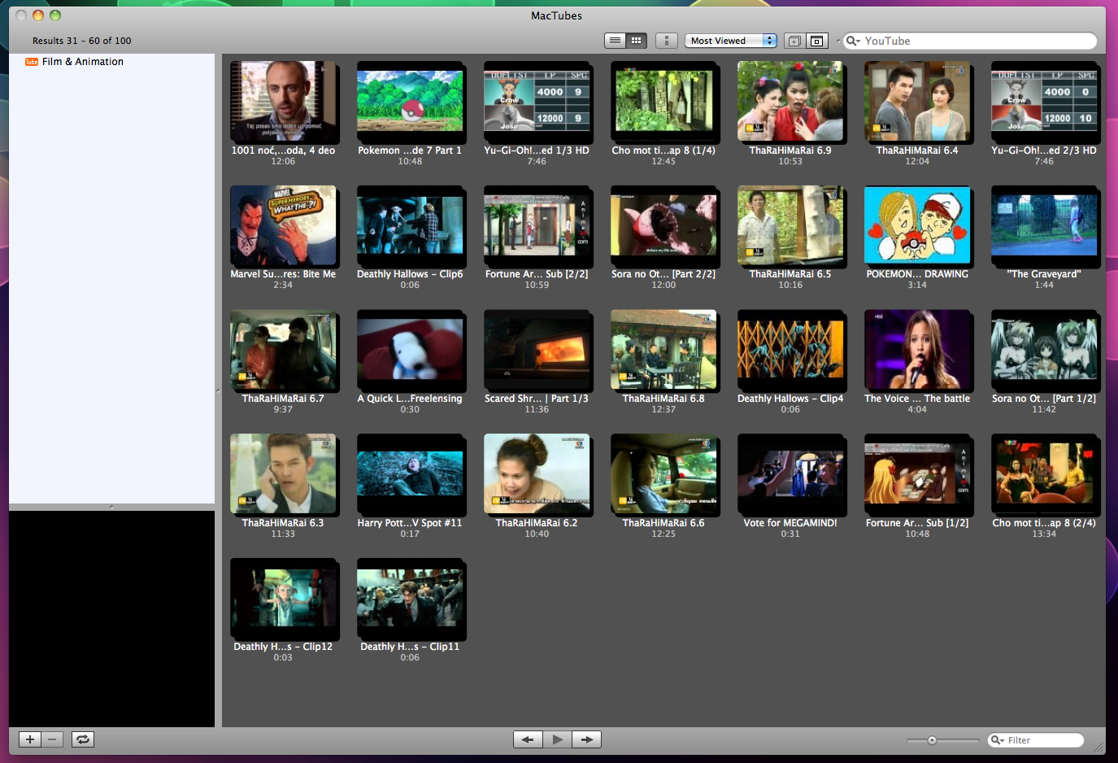Viewport: 1118px width, 763px height.
Task: Open Yu-Gi-Oh!...ed 2/3 HD thumbnail
Action: point(1044,101)
